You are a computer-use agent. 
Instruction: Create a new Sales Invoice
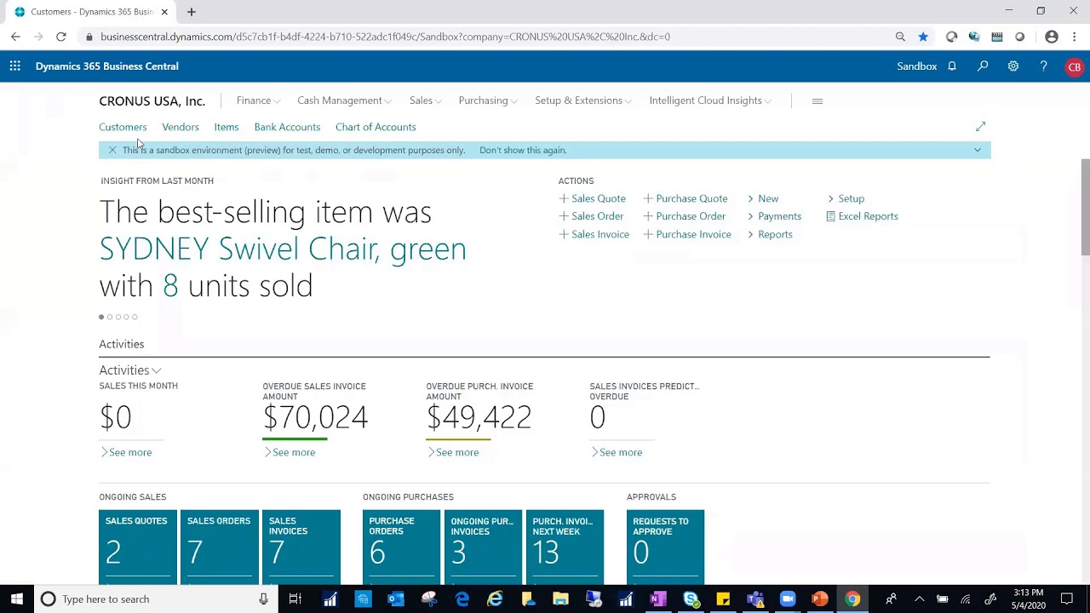pos(594,234)
